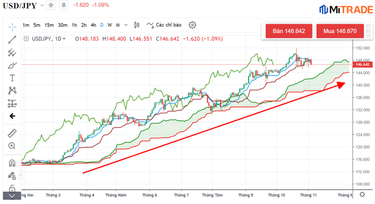
Task: Open more timeframes dropdown chevron
Action: [126, 25]
